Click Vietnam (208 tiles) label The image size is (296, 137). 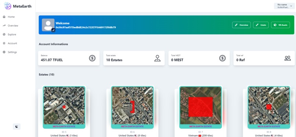tap(201, 136)
